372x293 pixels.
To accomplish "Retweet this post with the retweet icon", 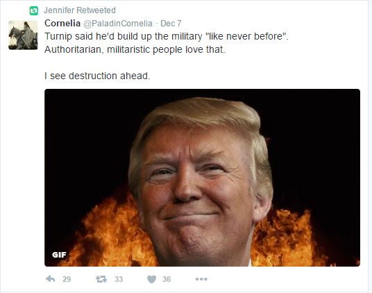I will click(x=101, y=279).
